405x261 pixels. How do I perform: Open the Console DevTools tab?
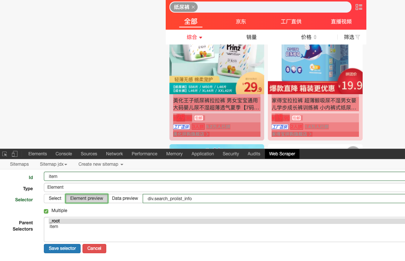coord(64,154)
